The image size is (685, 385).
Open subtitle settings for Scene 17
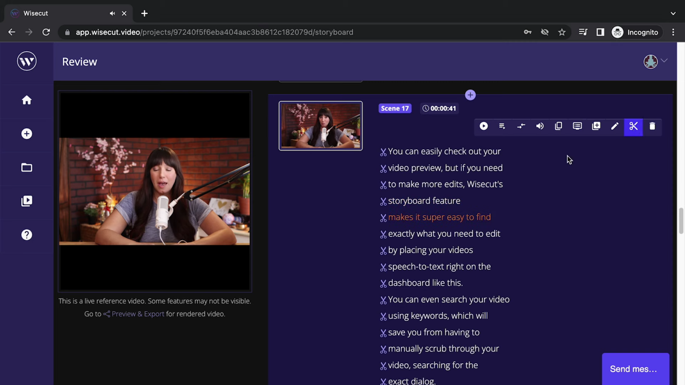click(577, 126)
